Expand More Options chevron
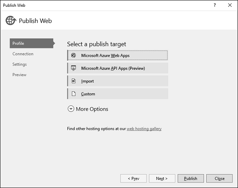The height and width of the screenshot is (188, 238). (x=71, y=109)
